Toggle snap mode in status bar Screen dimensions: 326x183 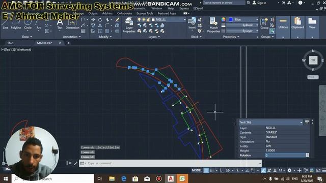click(x=212, y=170)
